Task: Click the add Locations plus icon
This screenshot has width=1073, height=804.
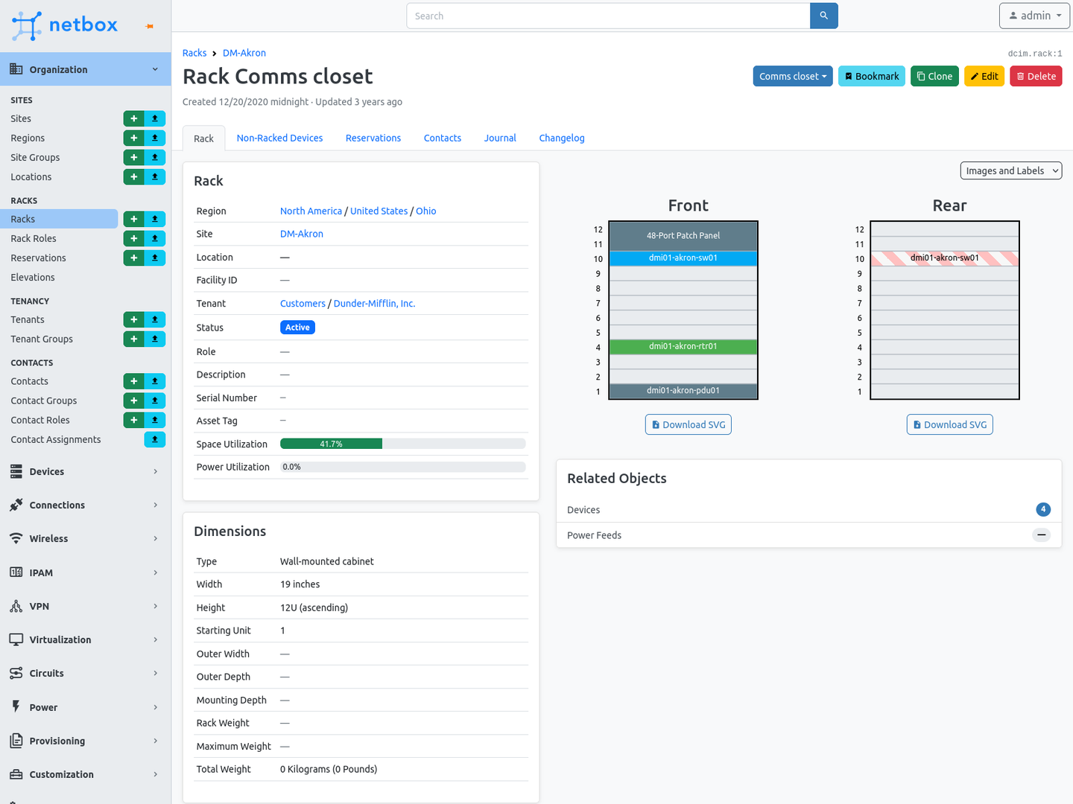Action: [133, 176]
